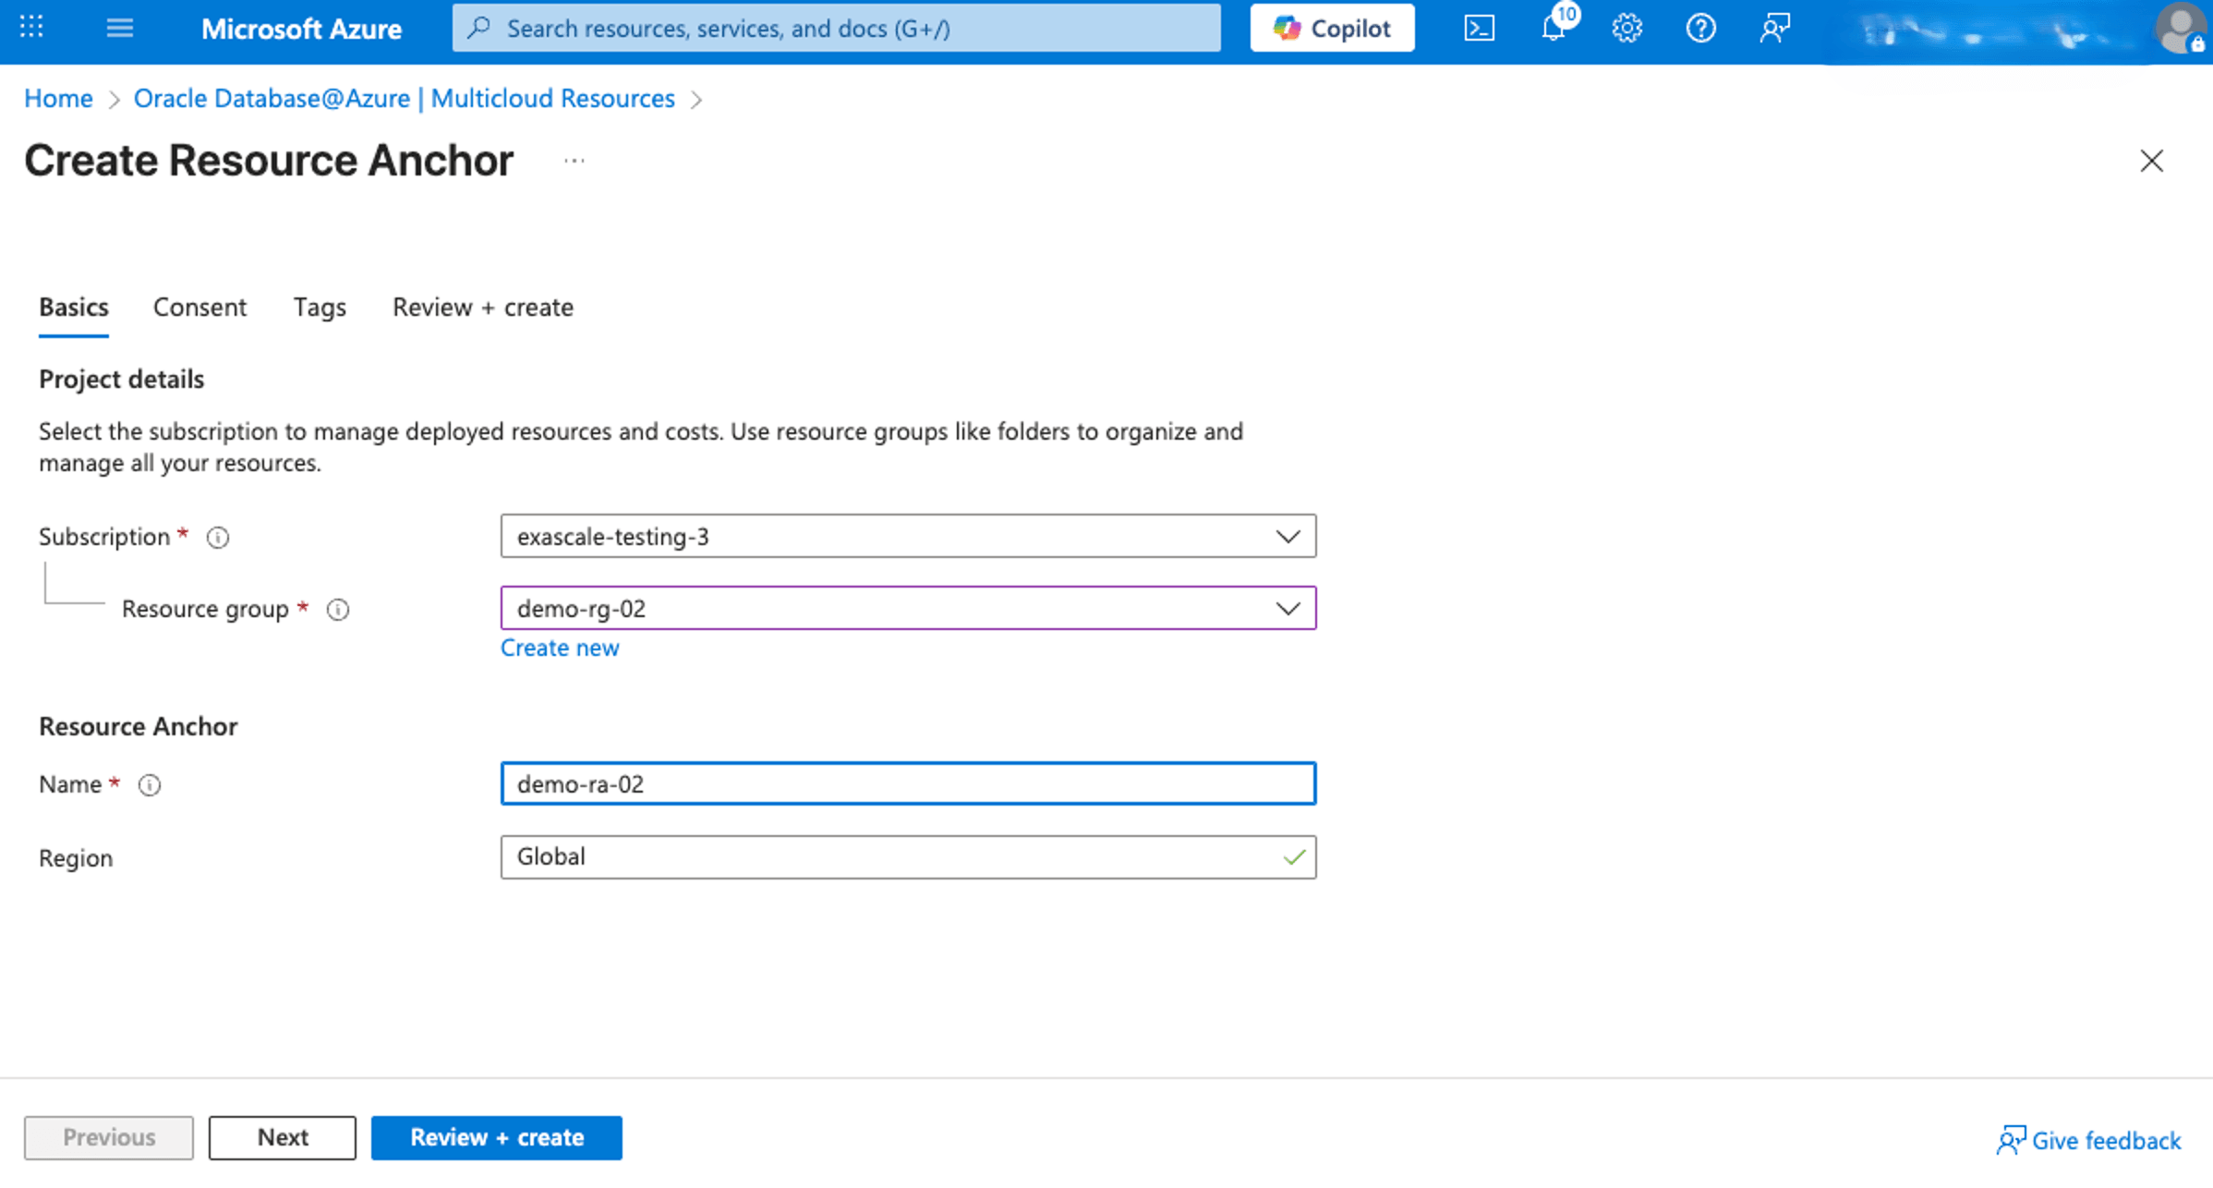The height and width of the screenshot is (1188, 2213).
Task: Expand the ellipsis next to Create Resource Anchor
Action: pos(574,160)
